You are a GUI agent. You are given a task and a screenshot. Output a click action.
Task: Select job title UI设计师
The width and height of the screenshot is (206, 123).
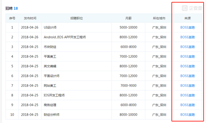pyautogui.click(x=50, y=28)
